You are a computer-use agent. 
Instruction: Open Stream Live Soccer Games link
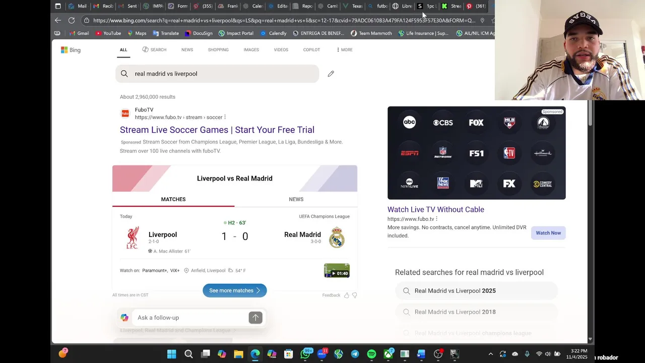[x=217, y=130]
